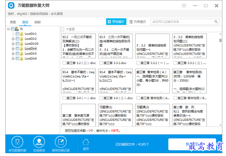This screenshot has height=156, width=226.
Task: Check file 第三章 3.2（二）.doc
Action: [x=64, y=63]
